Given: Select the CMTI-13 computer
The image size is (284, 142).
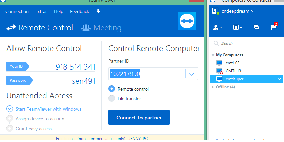Looking at the screenshot, I should [233, 71].
